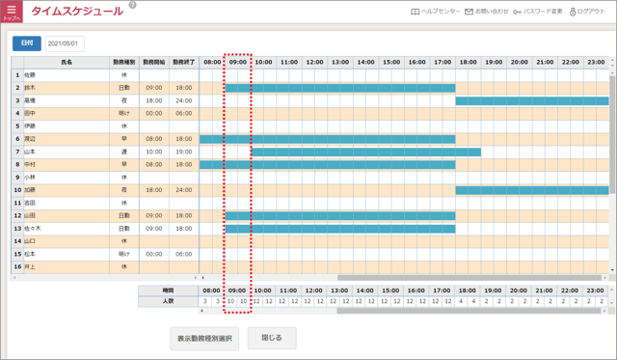Click the name 佐藤 in row 1
The width and height of the screenshot is (617, 360).
pos(30,75)
